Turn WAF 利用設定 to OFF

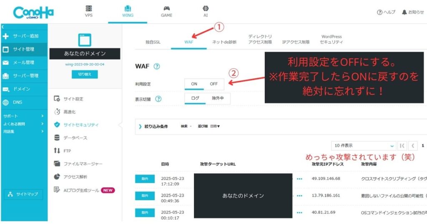point(214,84)
